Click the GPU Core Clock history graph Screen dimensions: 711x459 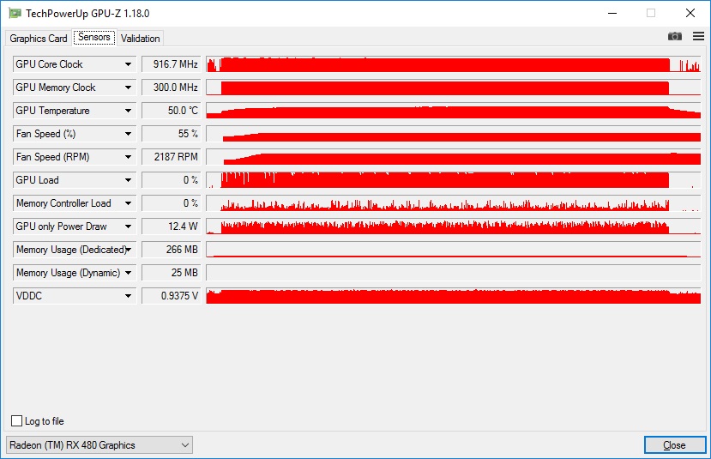454,64
